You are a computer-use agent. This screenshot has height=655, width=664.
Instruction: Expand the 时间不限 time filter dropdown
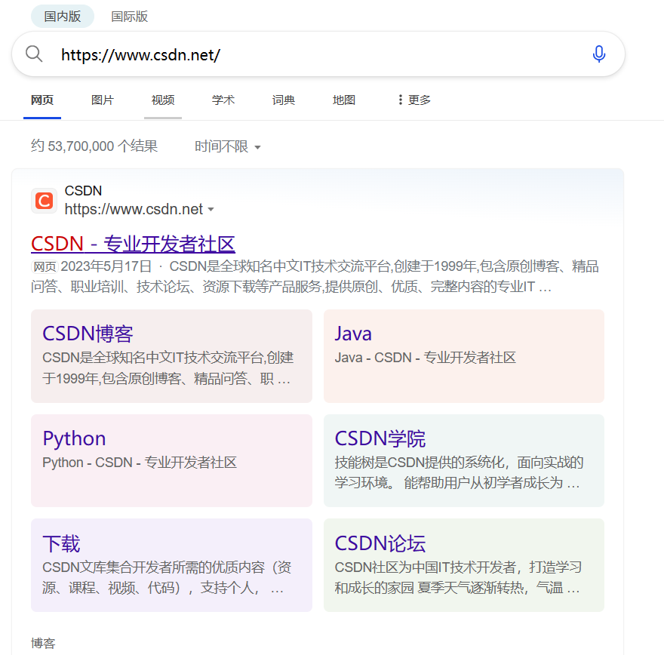[x=228, y=146]
